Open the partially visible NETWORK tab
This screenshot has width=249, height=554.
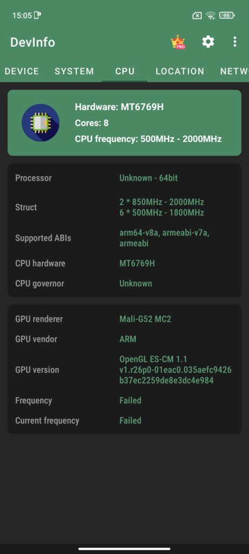click(x=234, y=71)
